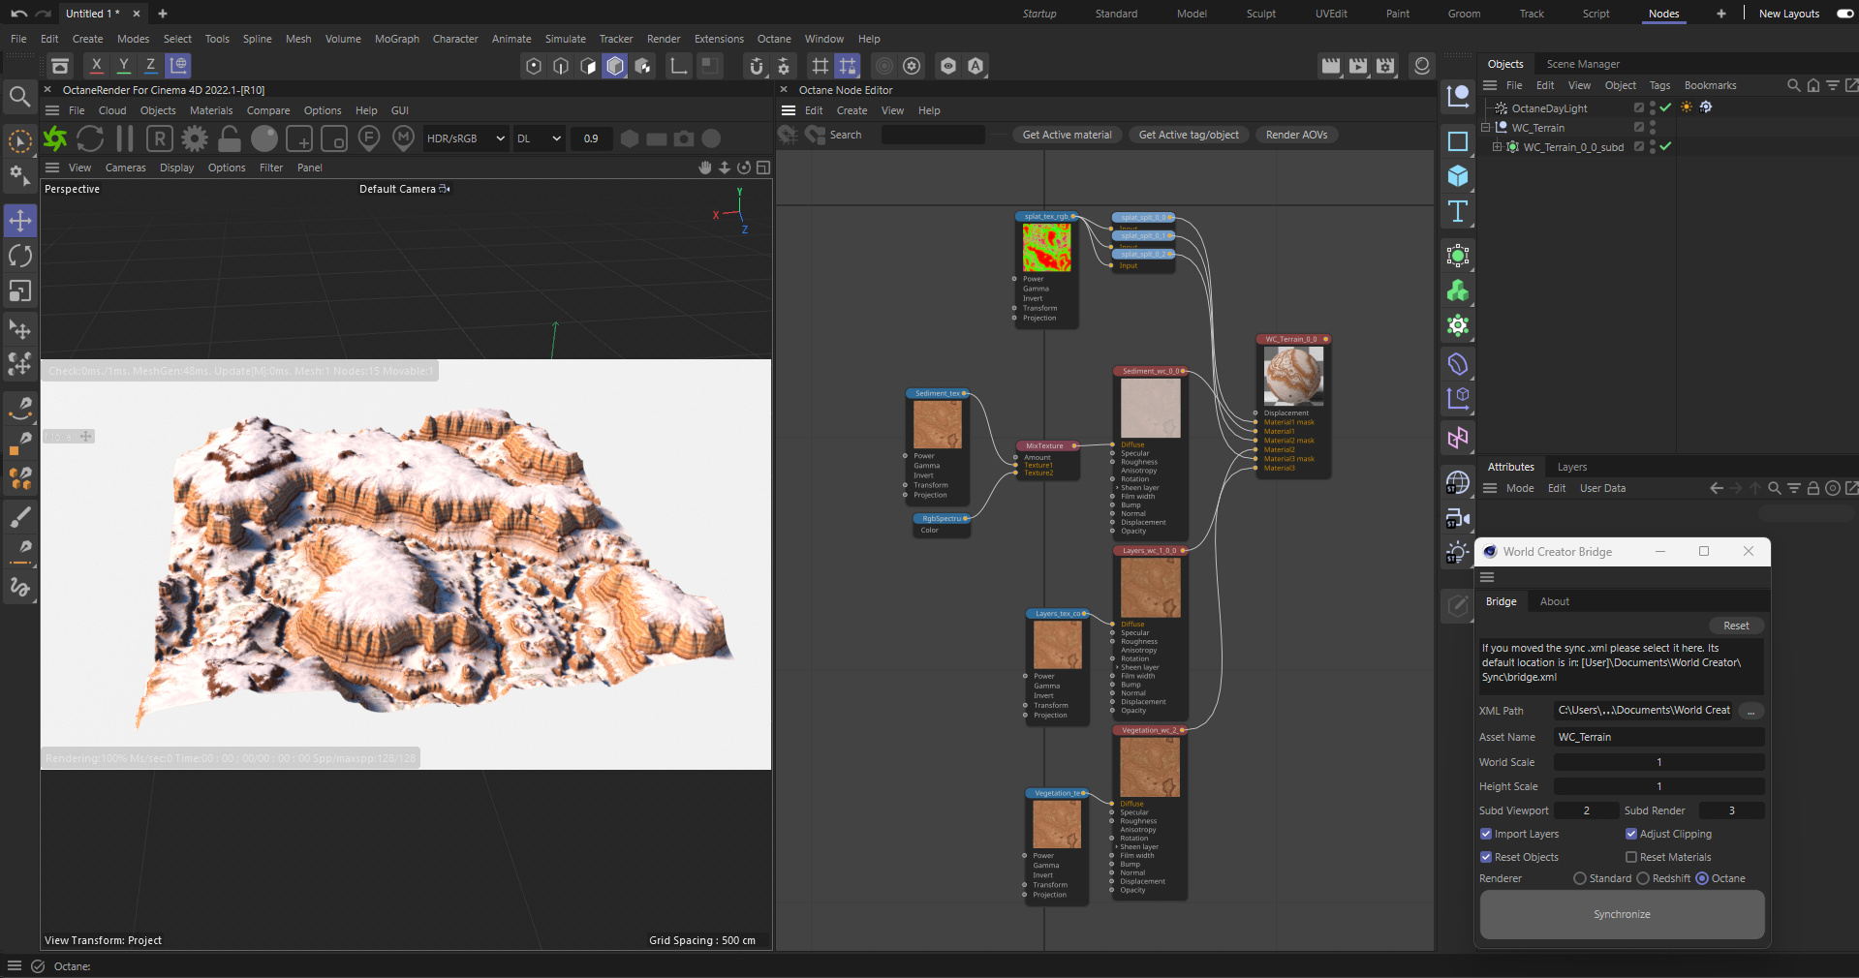
Task: Uncheck the Import Layers checkbox
Action: click(1486, 834)
